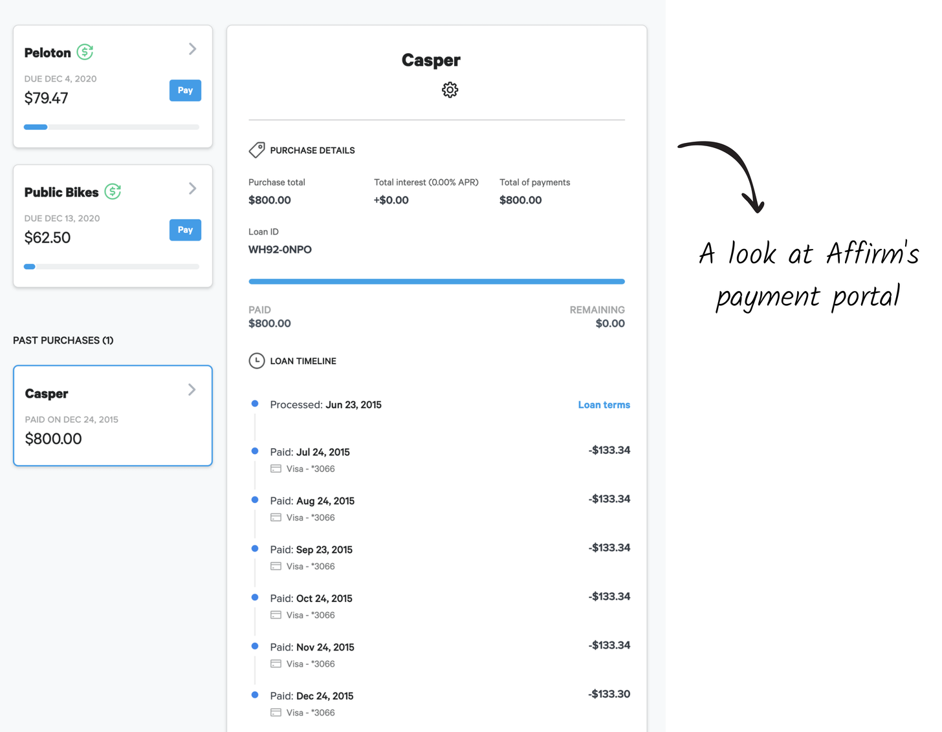Click the Jul 24 payment amount -$133.34
The image size is (942, 732).
click(x=609, y=450)
